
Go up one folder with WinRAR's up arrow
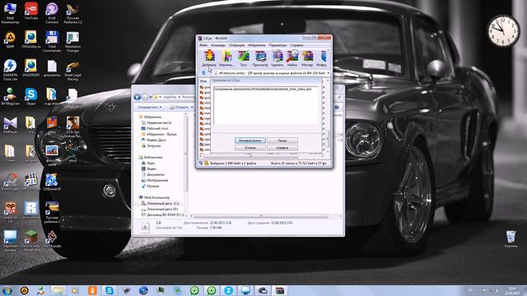pyautogui.click(x=203, y=72)
